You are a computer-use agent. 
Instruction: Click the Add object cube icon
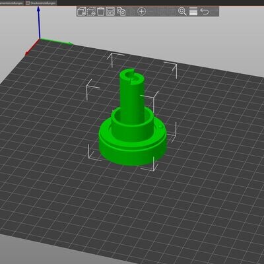[x=82, y=11]
